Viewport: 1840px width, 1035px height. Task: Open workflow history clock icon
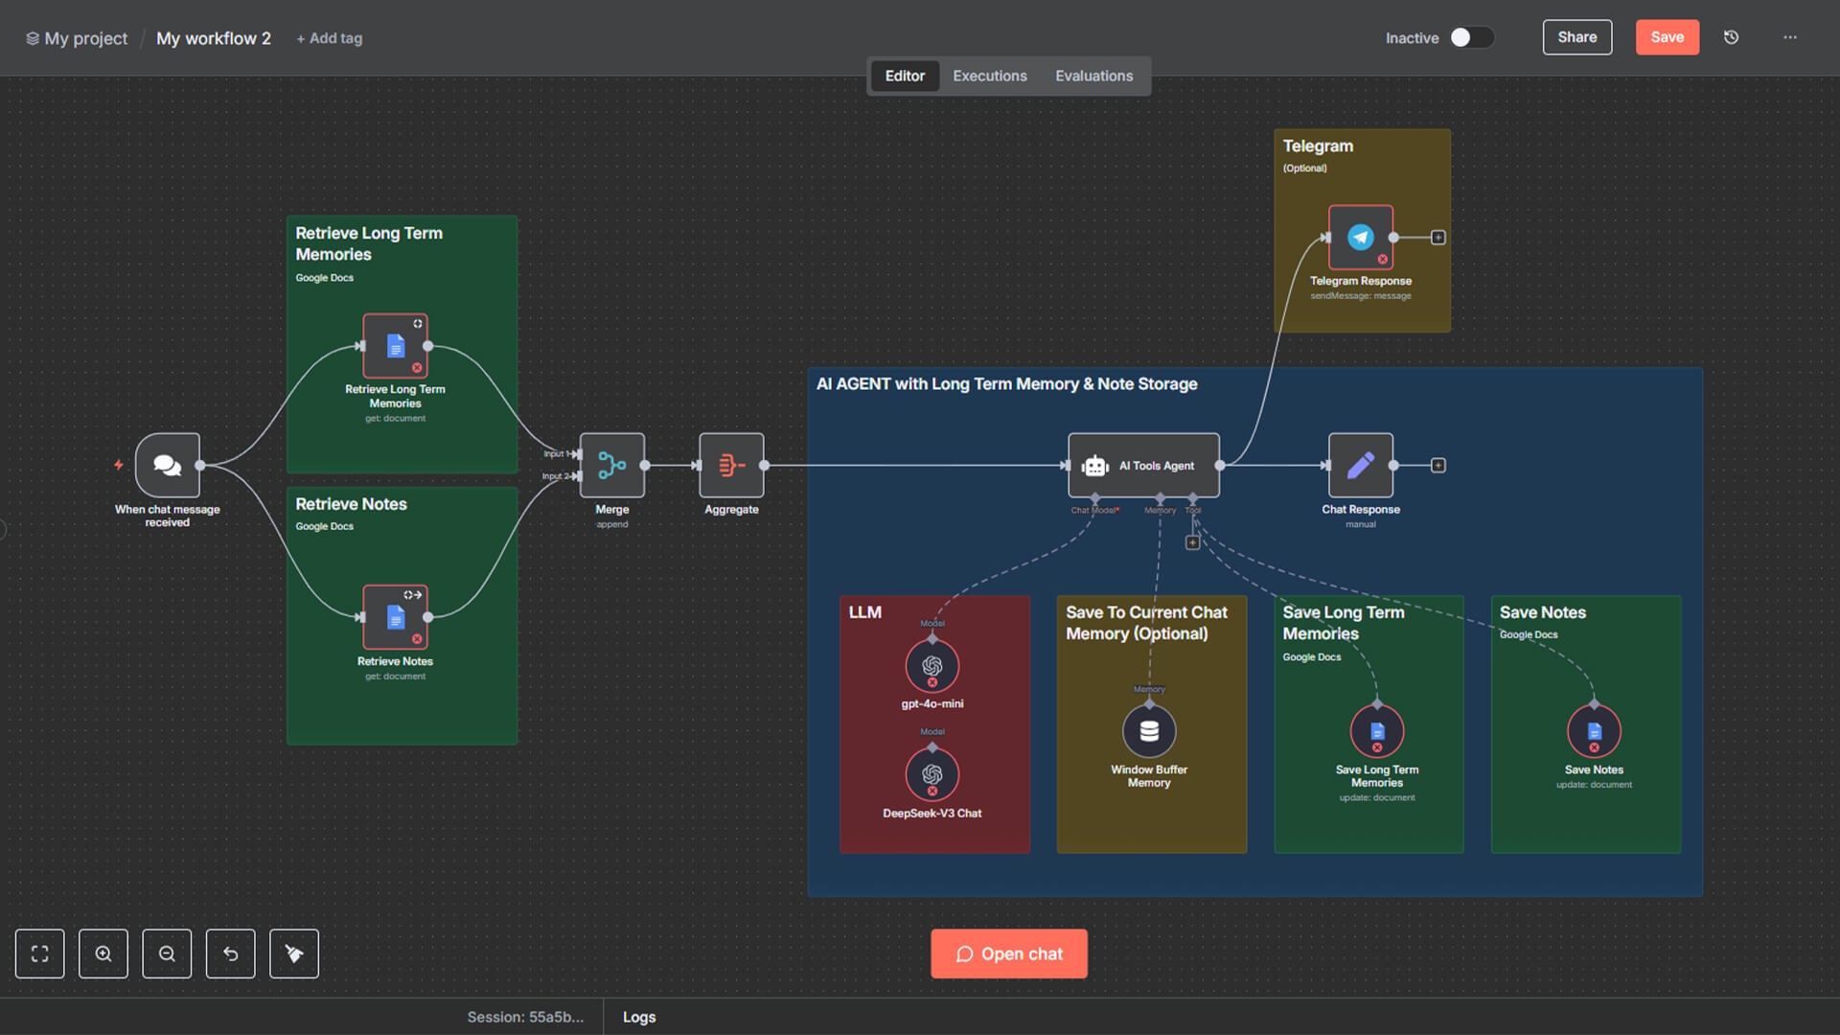[1731, 37]
